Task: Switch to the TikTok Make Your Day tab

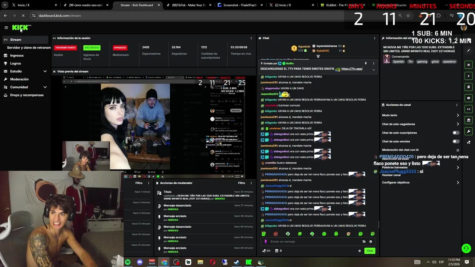Action: 189,5
